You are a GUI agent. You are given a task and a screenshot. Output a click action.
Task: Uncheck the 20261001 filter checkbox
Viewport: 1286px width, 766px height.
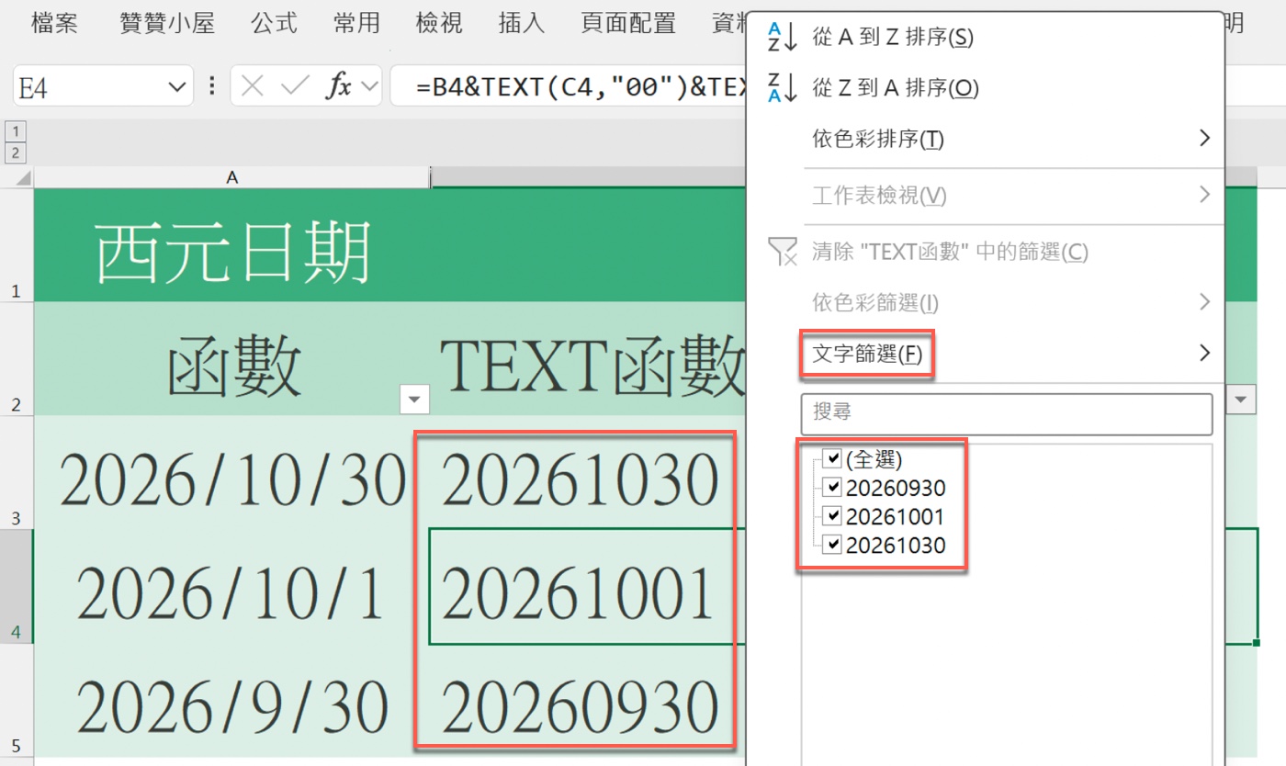pos(832,516)
